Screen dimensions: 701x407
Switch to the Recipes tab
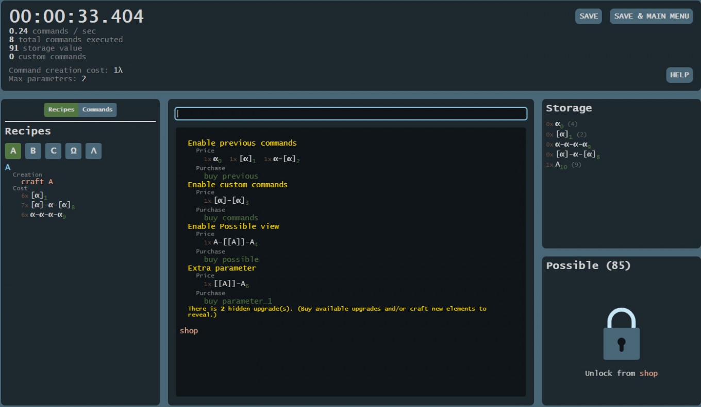click(x=61, y=110)
